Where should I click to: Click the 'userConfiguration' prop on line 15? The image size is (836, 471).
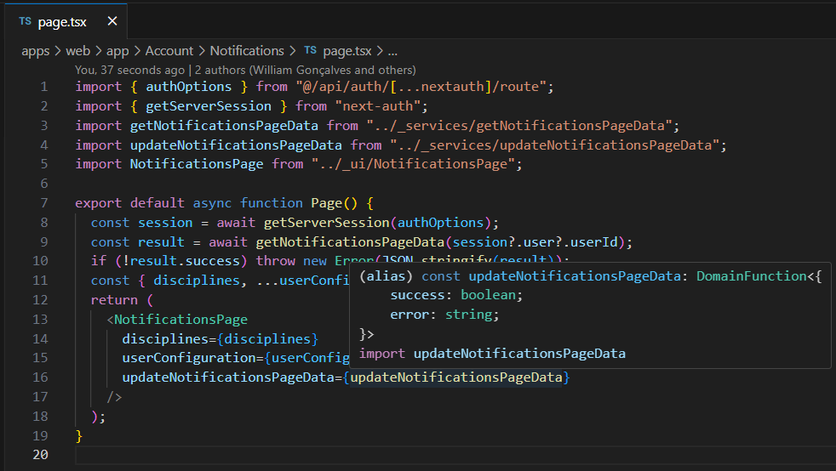pyautogui.click(x=189, y=358)
